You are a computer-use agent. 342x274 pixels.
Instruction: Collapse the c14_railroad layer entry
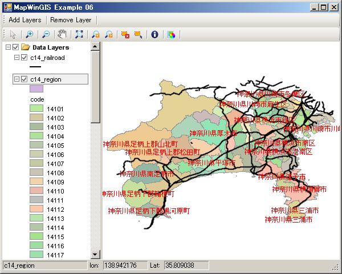coord(17,58)
